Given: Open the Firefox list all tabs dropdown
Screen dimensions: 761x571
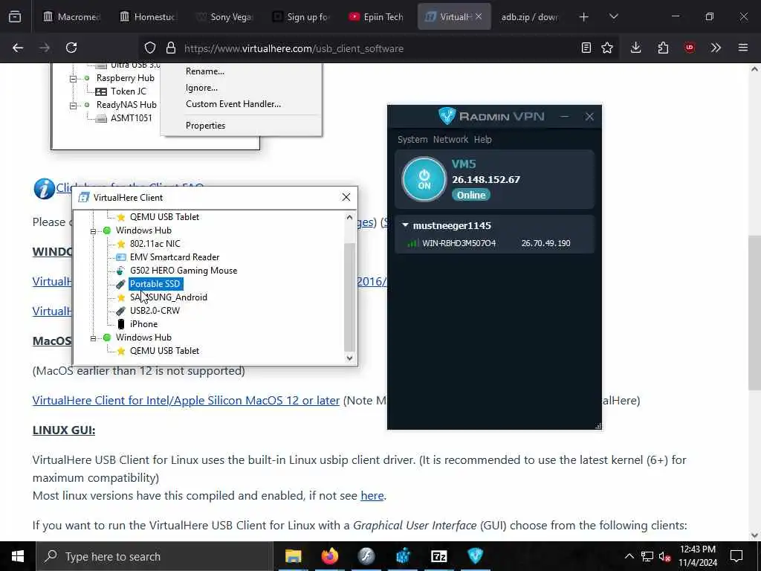Looking at the screenshot, I should [x=613, y=17].
